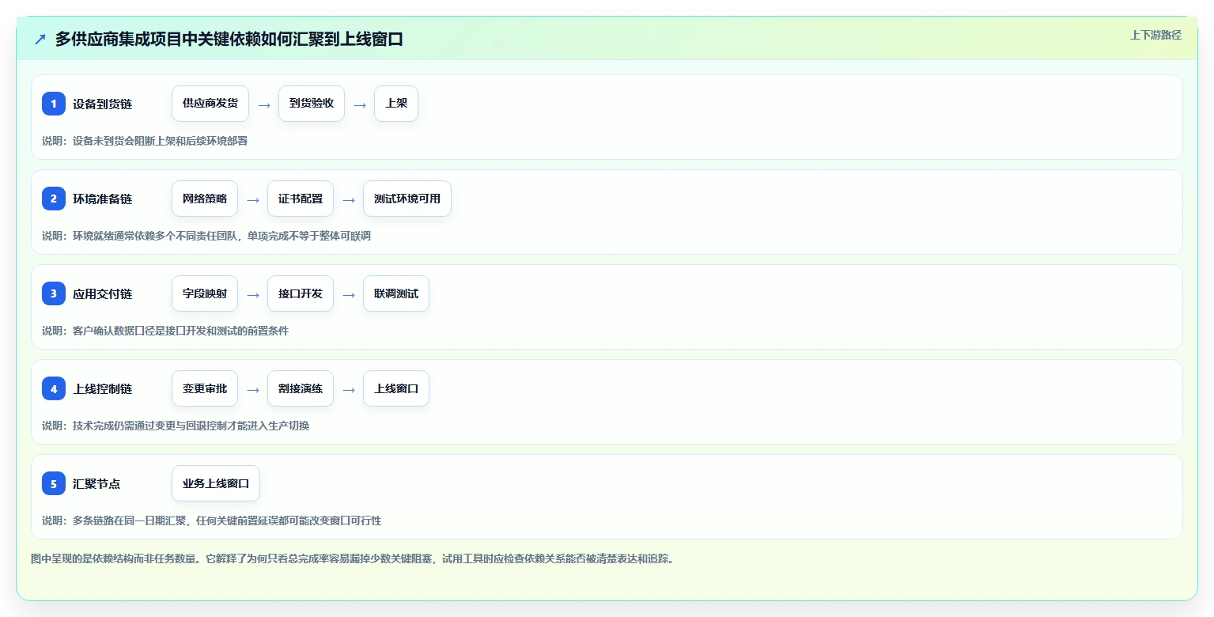The width and height of the screenshot is (1214, 617).
Task: Click the note 多条链路在同一日期汇聚
Action: [x=212, y=520]
